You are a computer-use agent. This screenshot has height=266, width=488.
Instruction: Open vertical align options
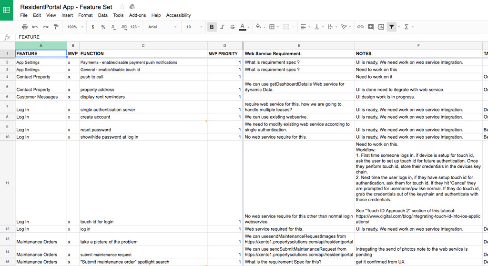point(317,27)
